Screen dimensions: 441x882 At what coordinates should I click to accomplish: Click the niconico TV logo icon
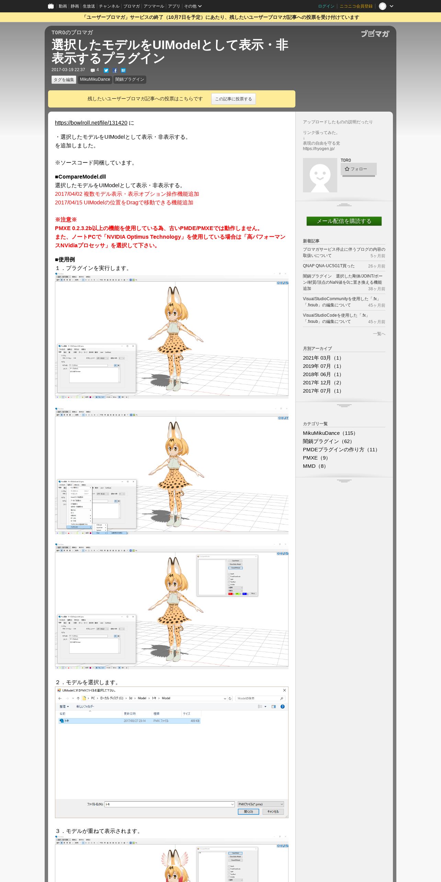pos(51,6)
